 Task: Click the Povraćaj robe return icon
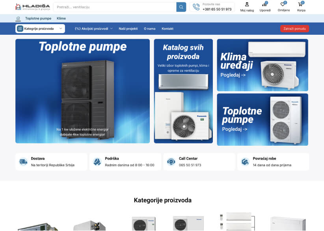tap(245, 162)
